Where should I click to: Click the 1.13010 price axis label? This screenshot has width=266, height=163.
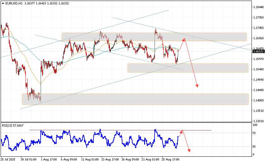tap(258, 121)
